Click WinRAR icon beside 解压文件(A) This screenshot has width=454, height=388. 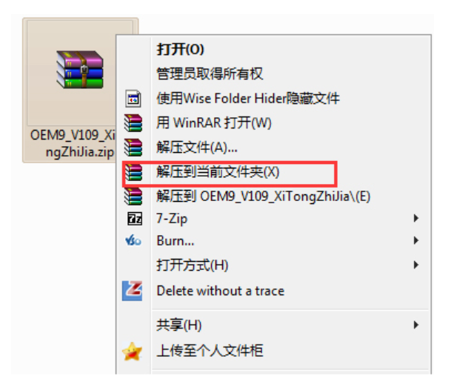tap(133, 148)
